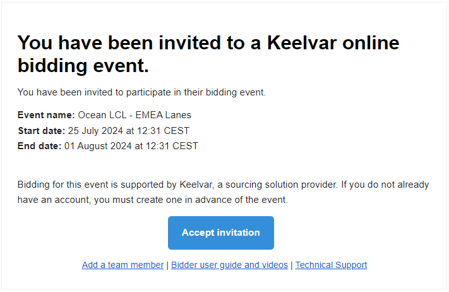Click the 01 August 2024 end time
Viewport: 449px width, 292px height.
tap(131, 146)
